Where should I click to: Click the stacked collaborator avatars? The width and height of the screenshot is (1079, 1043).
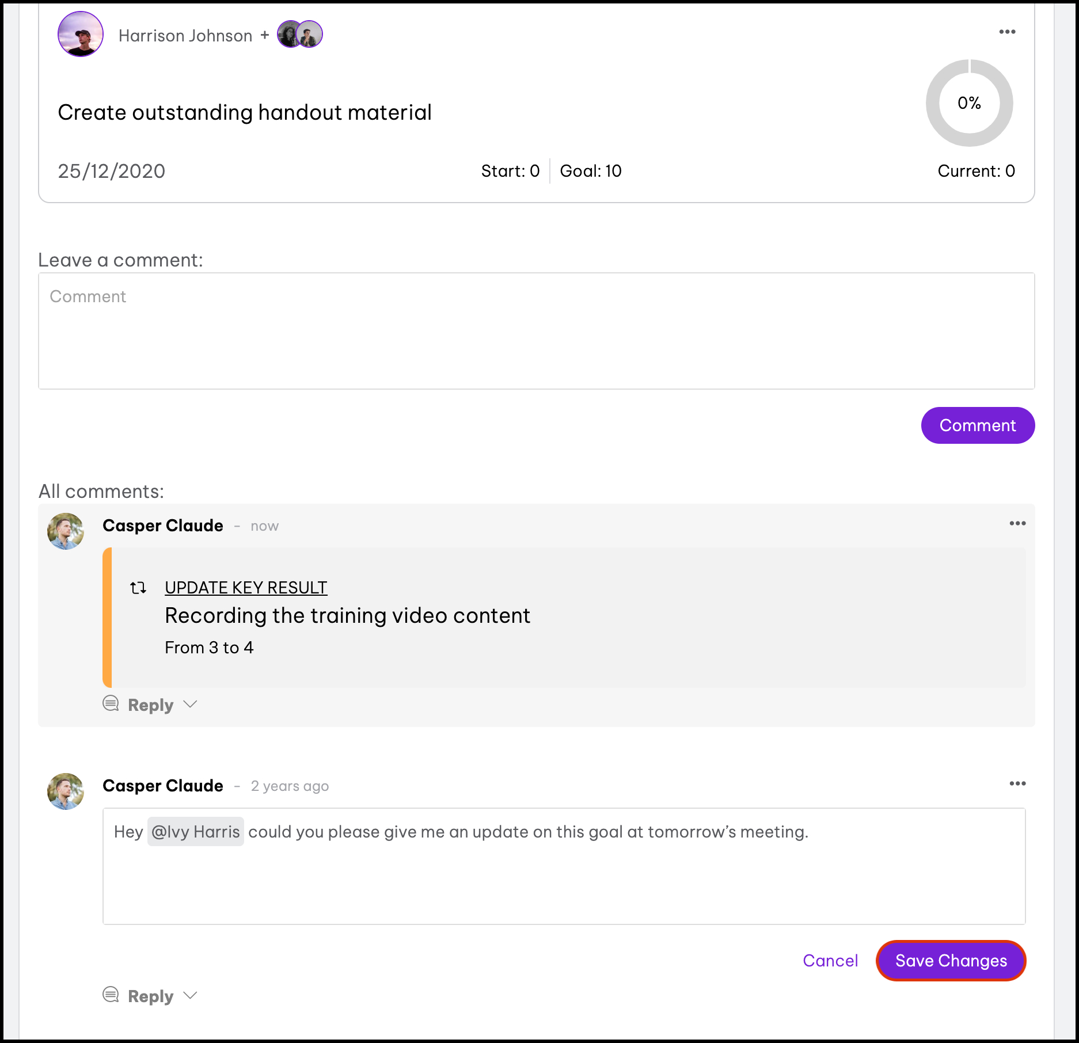(x=300, y=35)
